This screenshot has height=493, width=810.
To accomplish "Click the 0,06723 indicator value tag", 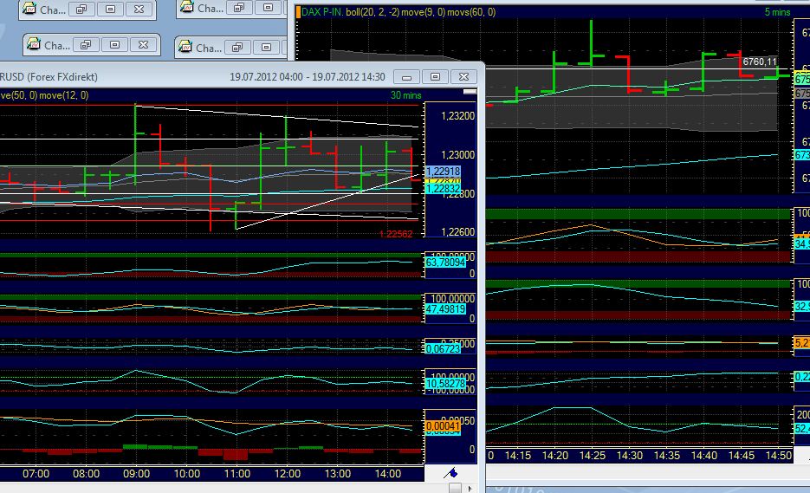I will click(x=444, y=349).
